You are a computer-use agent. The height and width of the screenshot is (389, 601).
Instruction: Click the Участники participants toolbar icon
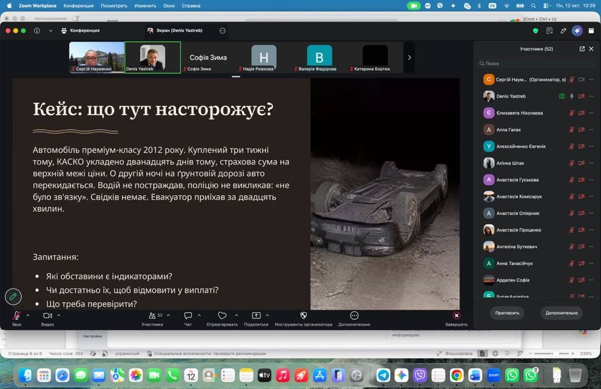[x=152, y=315]
